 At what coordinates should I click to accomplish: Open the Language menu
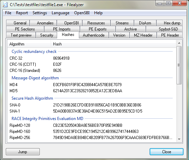61,13
